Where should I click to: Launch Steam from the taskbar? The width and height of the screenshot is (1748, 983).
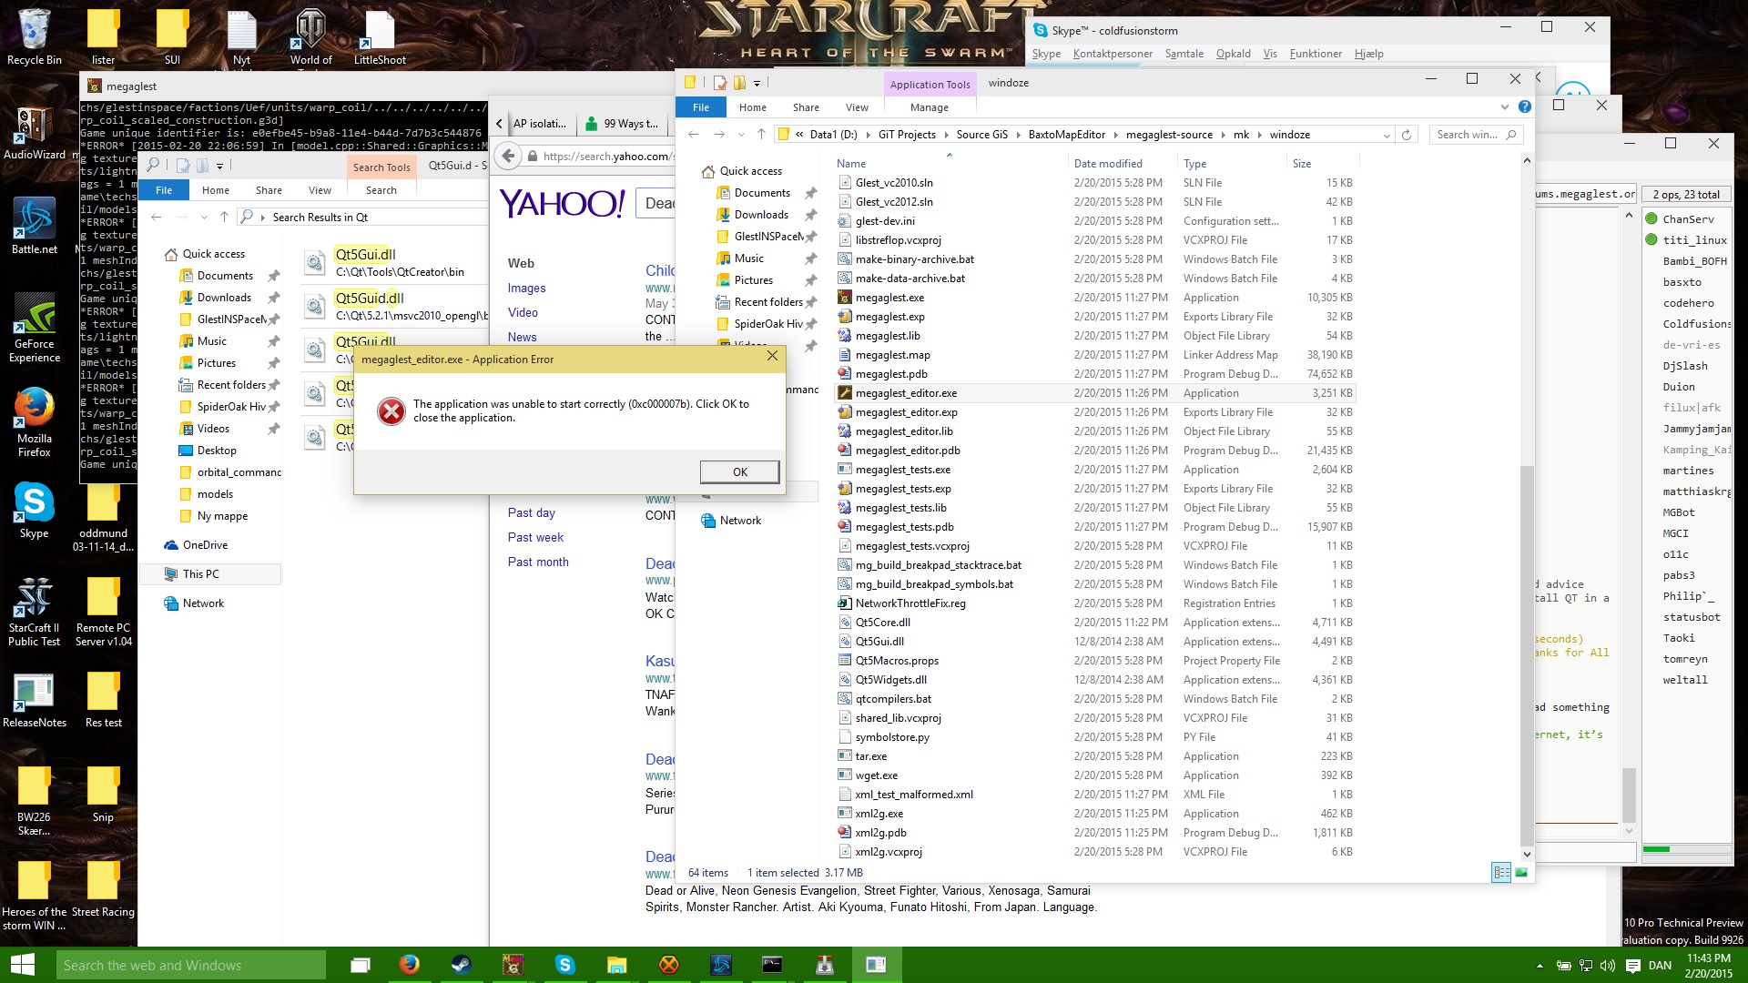point(462,965)
